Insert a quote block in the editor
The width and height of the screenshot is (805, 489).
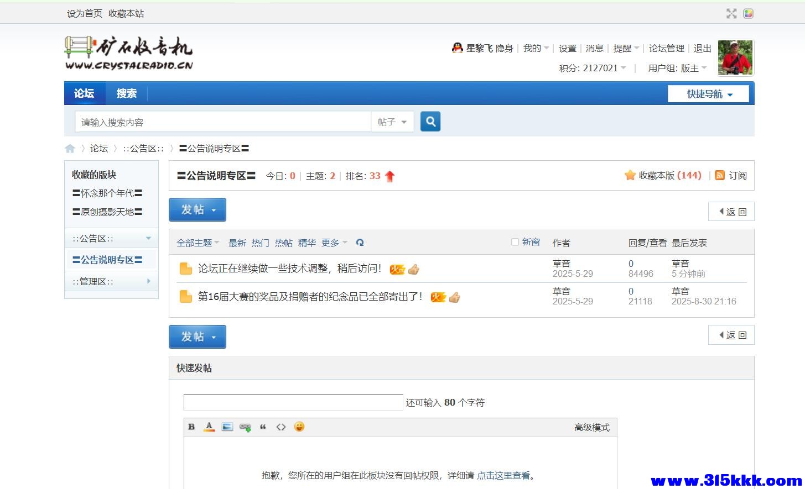coord(263,427)
